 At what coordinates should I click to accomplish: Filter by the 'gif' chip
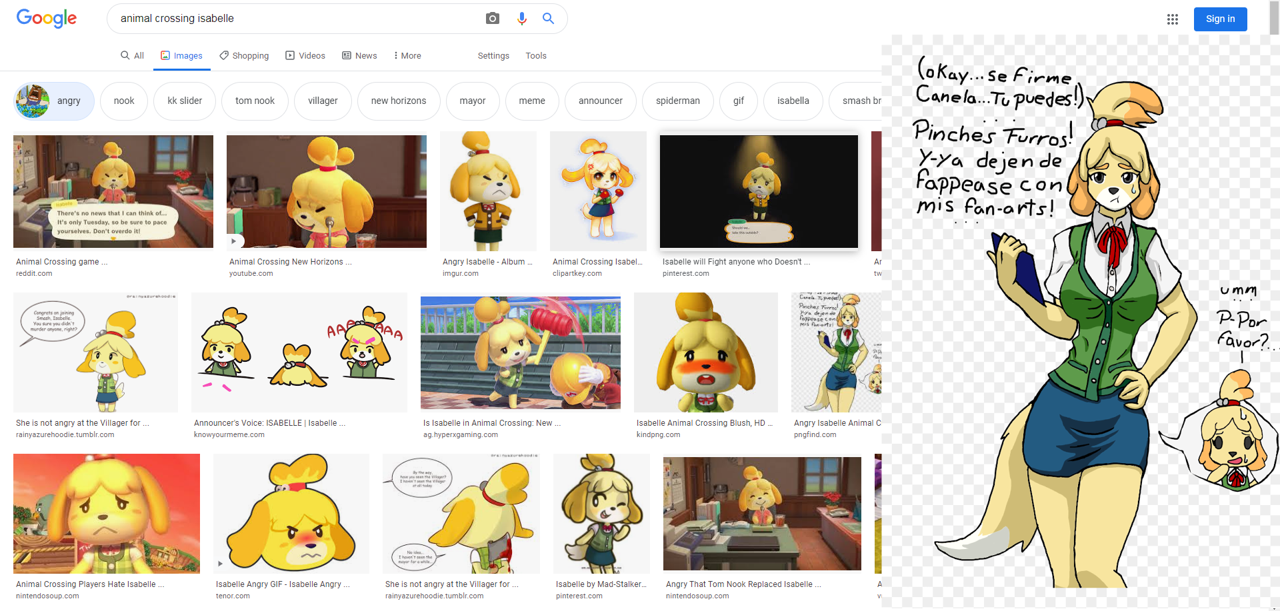(x=739, y=101)
